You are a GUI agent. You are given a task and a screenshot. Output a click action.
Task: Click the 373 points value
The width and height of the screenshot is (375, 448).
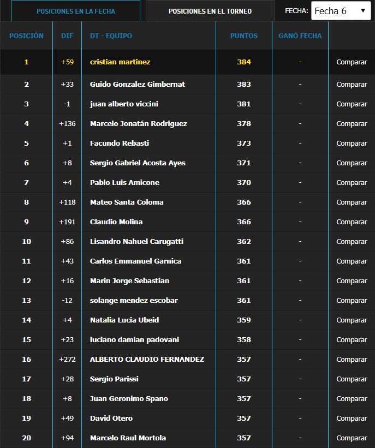click(244, 143)
